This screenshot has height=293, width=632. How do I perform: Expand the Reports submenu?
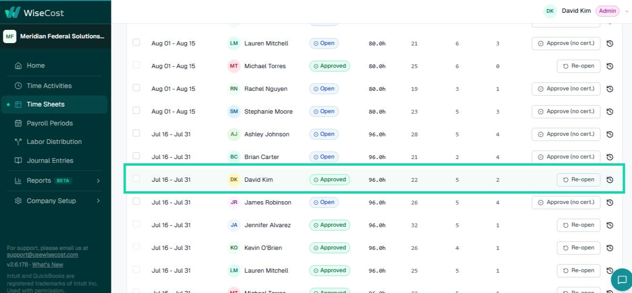click(98, 181)
